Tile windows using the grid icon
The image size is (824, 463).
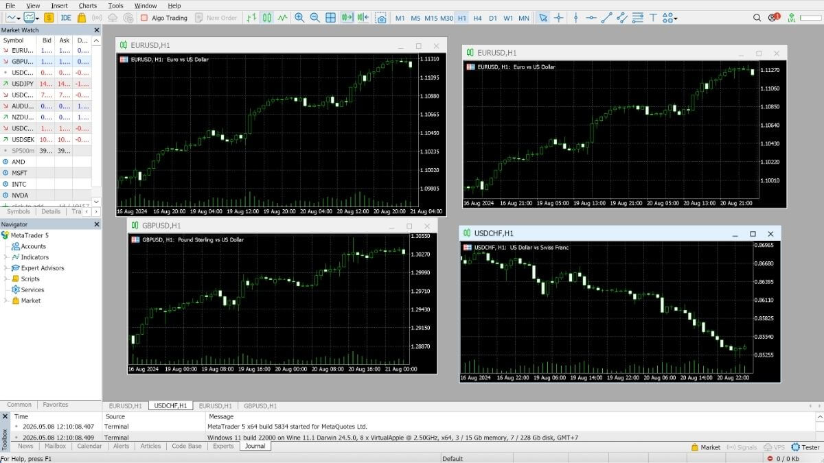click(330, 18)
